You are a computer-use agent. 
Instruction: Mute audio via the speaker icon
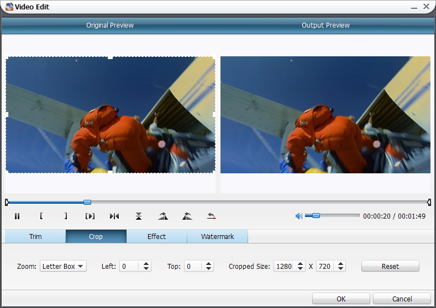click(298, 216)
